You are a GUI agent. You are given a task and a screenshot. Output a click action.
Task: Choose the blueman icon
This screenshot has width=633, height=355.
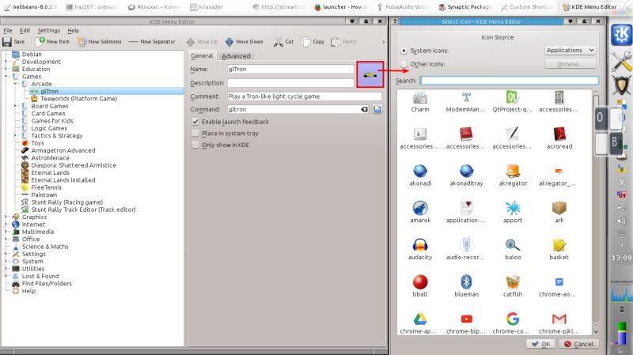tap(466, 286)
